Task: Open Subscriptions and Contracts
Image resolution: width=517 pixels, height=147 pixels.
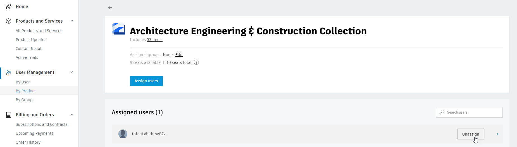Action: pos(42,124)
